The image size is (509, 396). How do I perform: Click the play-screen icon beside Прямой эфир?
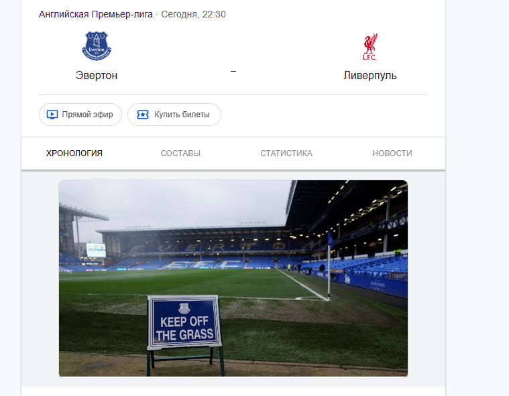52,115
